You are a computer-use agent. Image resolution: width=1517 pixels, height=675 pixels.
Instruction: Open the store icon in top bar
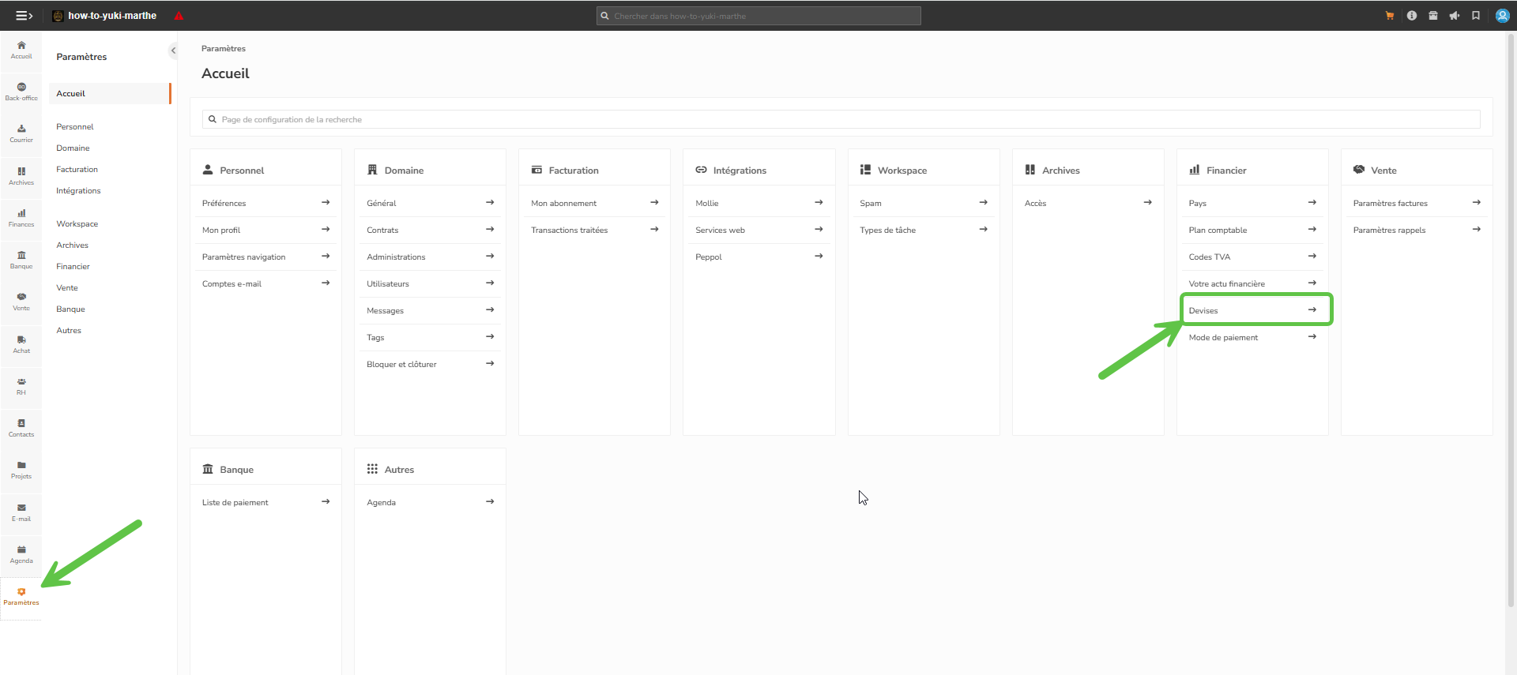pos(1433,16)
